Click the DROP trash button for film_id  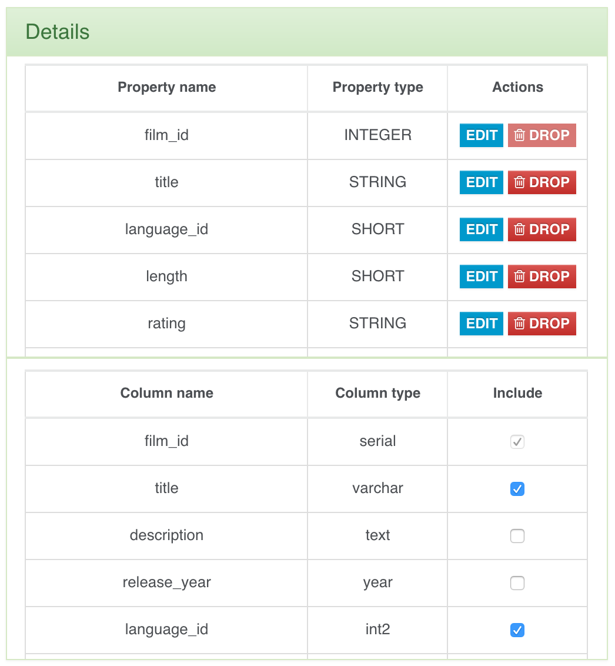[x=542, y=135]
